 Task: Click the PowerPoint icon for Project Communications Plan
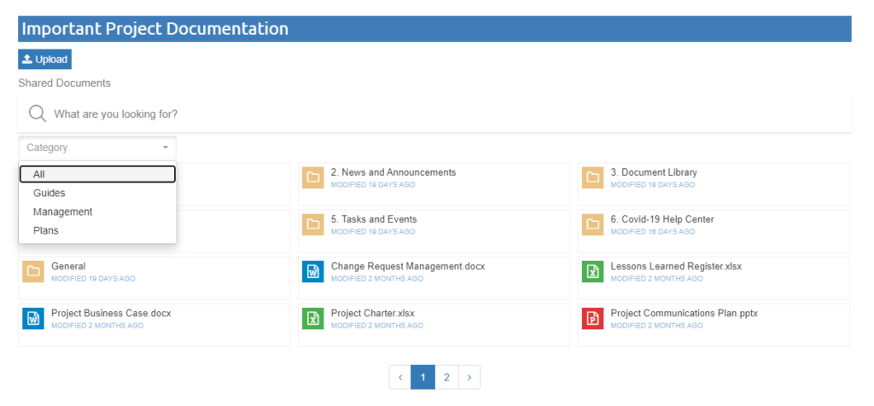[593, 318]
